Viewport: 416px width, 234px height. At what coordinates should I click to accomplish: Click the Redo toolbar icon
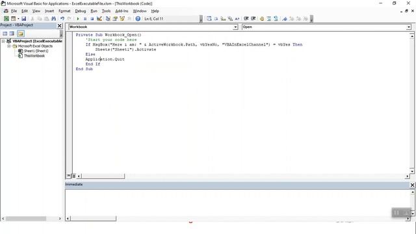[x=70, y=19]
